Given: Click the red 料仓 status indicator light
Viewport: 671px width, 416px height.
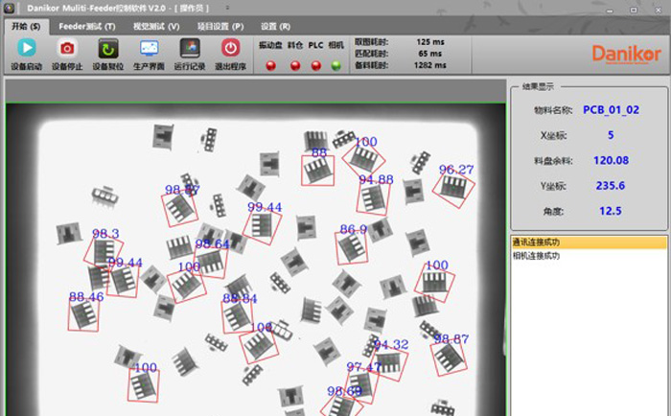Looking at the screenshot, I should pyautogui.click(x=294, y=65).
